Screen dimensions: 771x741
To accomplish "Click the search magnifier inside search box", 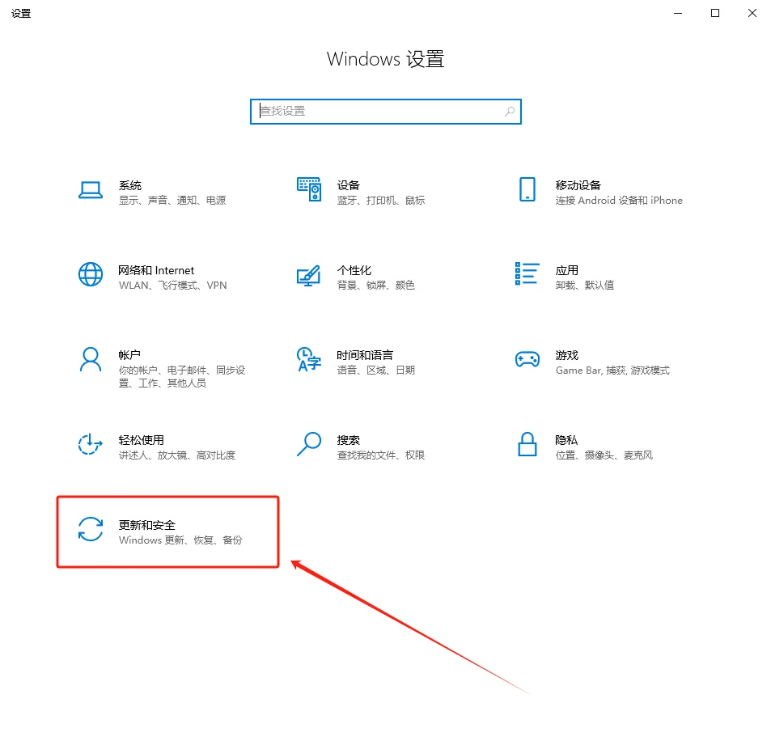I will click(x=509, y=111).
